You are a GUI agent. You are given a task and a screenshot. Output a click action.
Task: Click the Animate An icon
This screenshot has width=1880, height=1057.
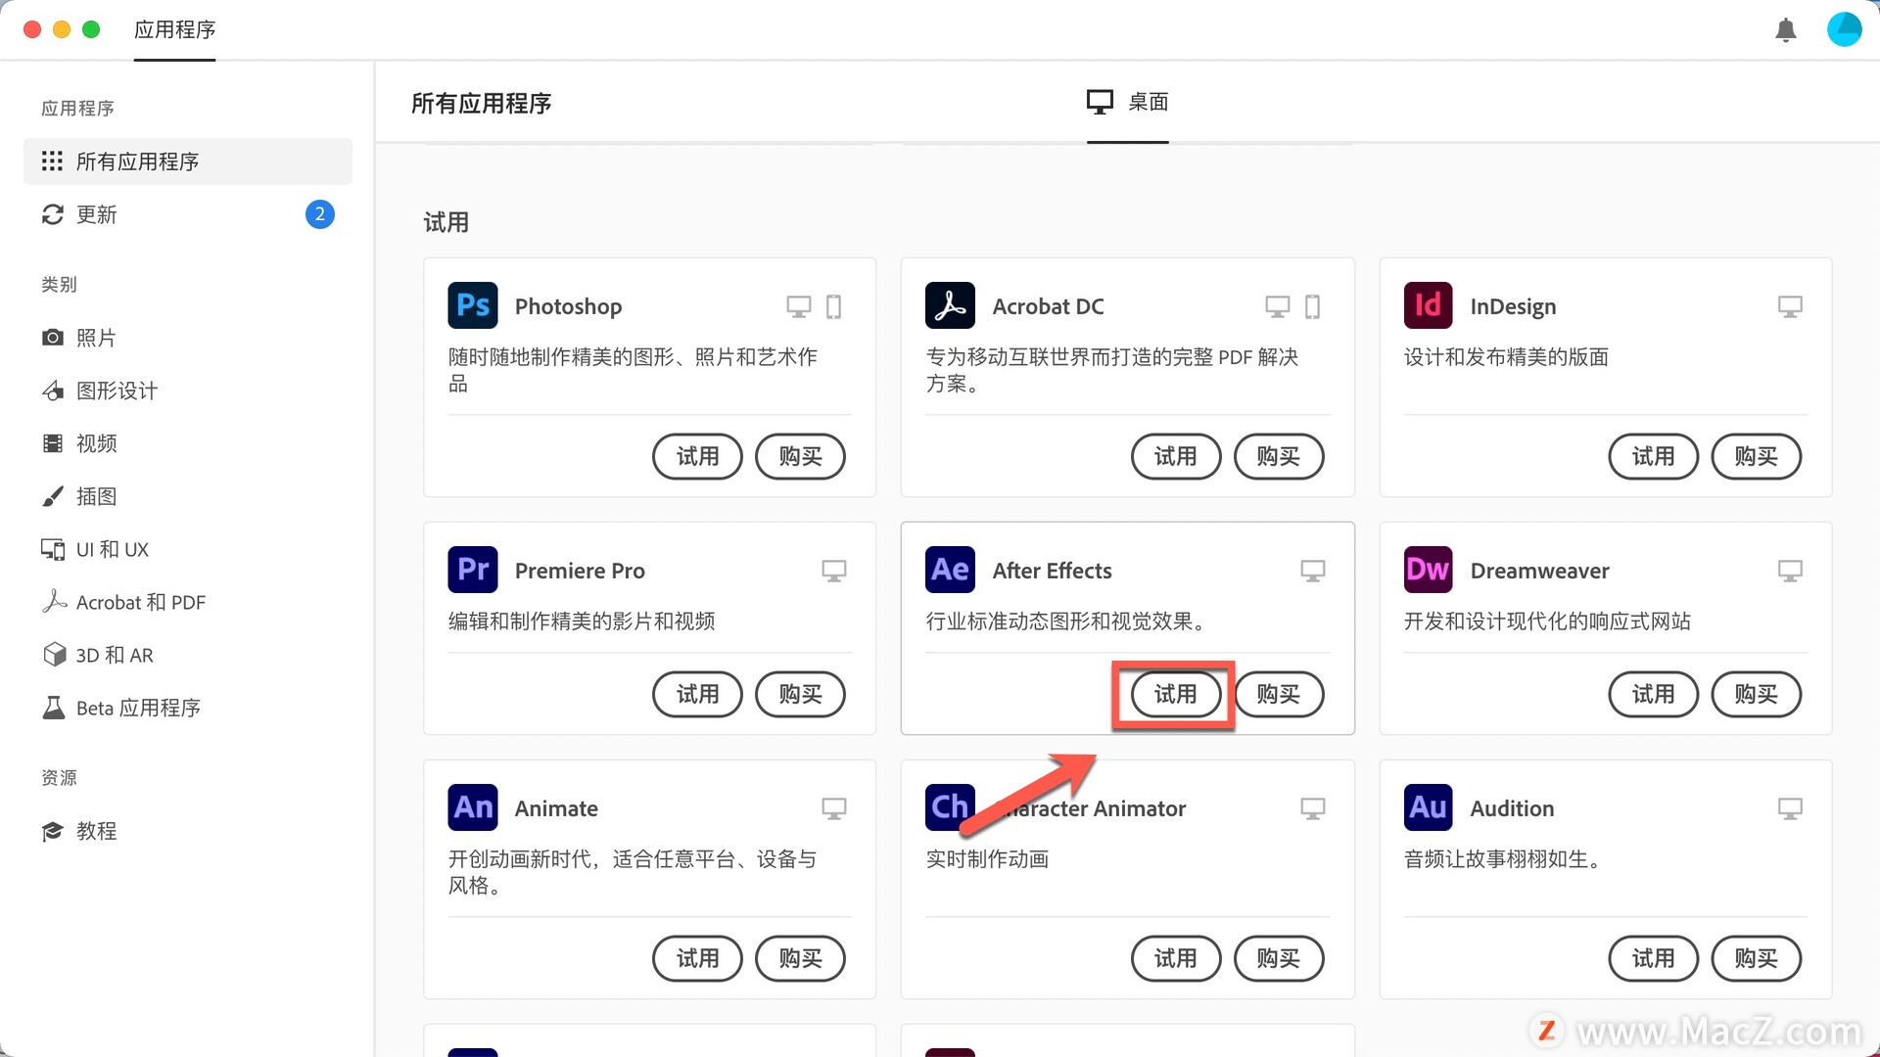click(x=473, y=807)
